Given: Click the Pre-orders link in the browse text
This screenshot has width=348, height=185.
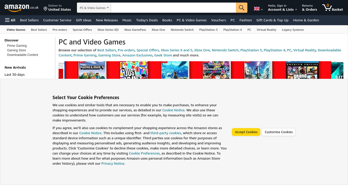Looking at the screenshot, I should pyautogui.click(x=126, y=50).
